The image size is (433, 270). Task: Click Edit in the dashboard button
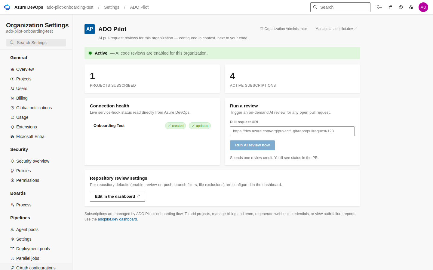tap(118, 196)
